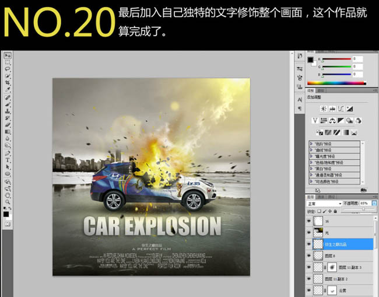This screenshot has width=379, height=297.
Task: Select the Brush tool
Action: (8, 104)
